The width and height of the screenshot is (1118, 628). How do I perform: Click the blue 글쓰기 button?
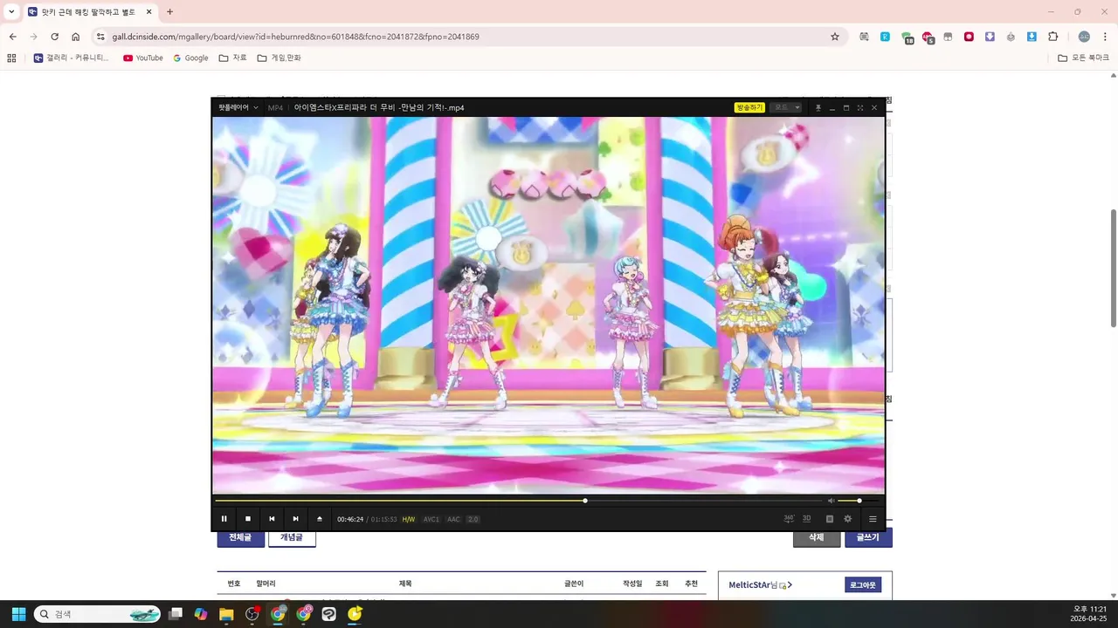[868, 538]
